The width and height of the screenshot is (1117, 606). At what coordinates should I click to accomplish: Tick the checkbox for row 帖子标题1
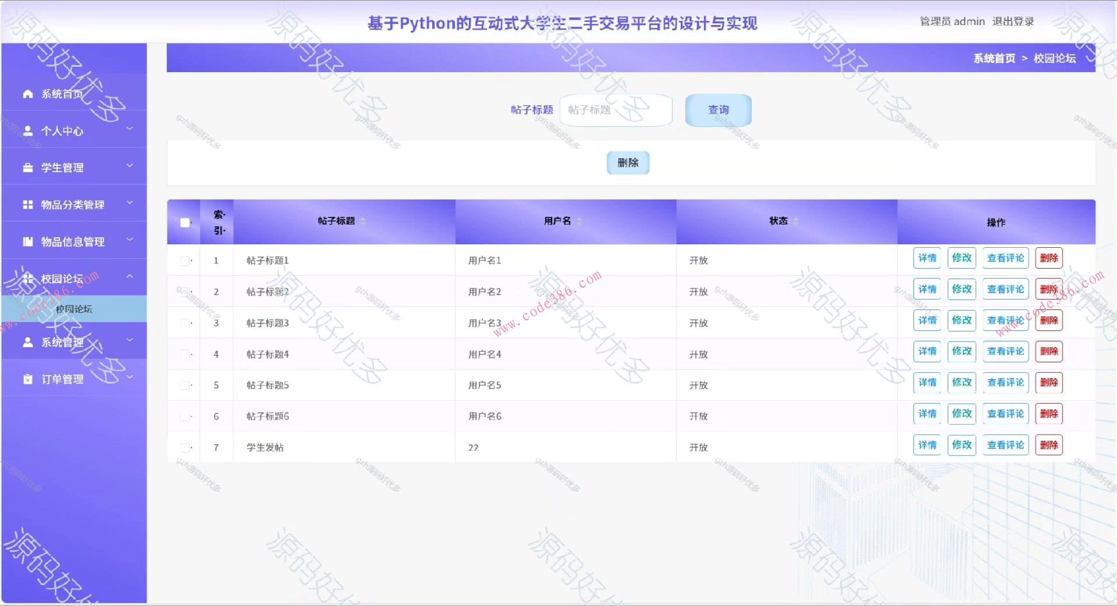(185, 261)
